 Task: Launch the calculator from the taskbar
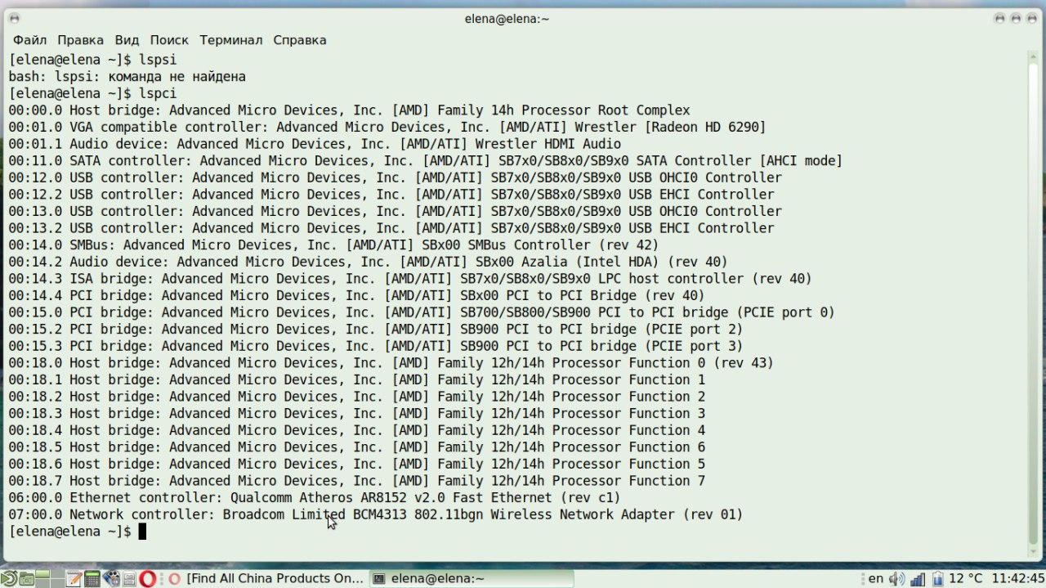click(92, 578)
